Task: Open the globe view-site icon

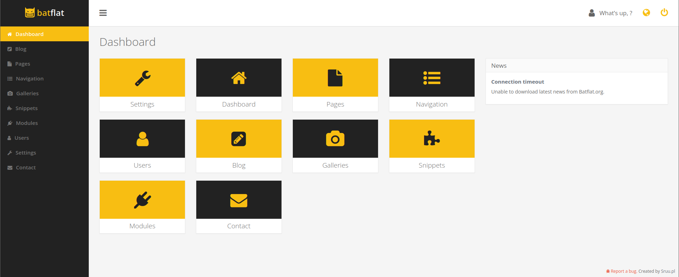Action: 646,13
